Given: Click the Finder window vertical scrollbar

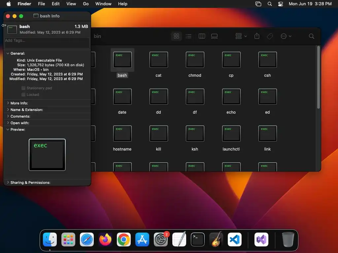Looking at the screenshot, I should [x=319, y=77].
